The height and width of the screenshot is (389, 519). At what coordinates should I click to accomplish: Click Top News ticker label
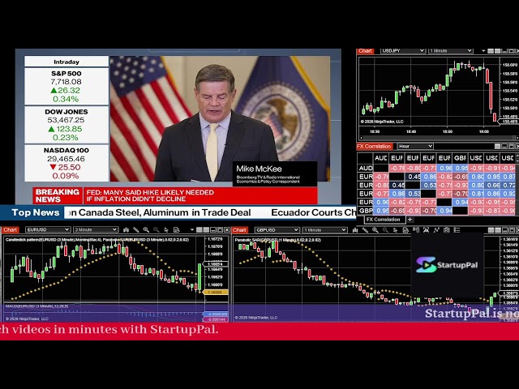tap(36, 212)
